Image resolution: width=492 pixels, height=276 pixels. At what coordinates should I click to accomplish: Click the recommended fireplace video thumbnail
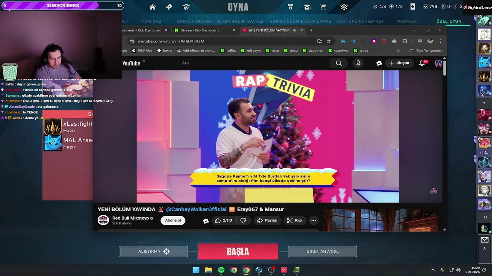pos(381,220)
